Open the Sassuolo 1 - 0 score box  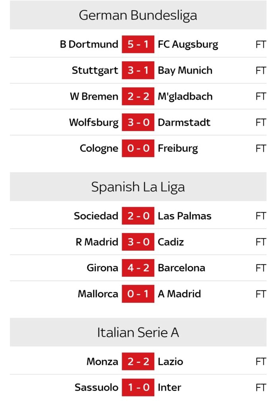(138, 388)
